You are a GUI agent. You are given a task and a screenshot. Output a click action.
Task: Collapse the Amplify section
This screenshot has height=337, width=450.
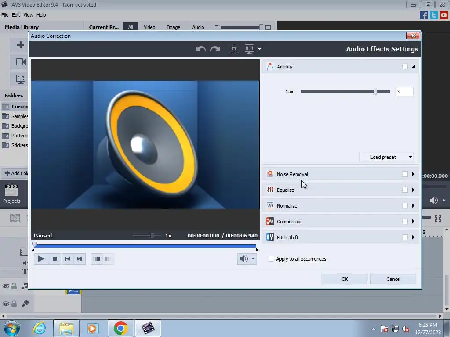tap(413, 67)
